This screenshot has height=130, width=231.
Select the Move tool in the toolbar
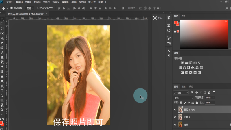click(2, 19)
